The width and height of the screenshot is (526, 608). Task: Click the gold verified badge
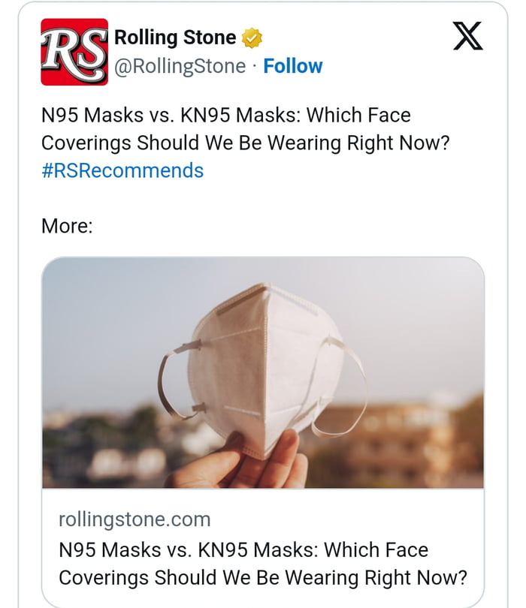tap(251, 38)
